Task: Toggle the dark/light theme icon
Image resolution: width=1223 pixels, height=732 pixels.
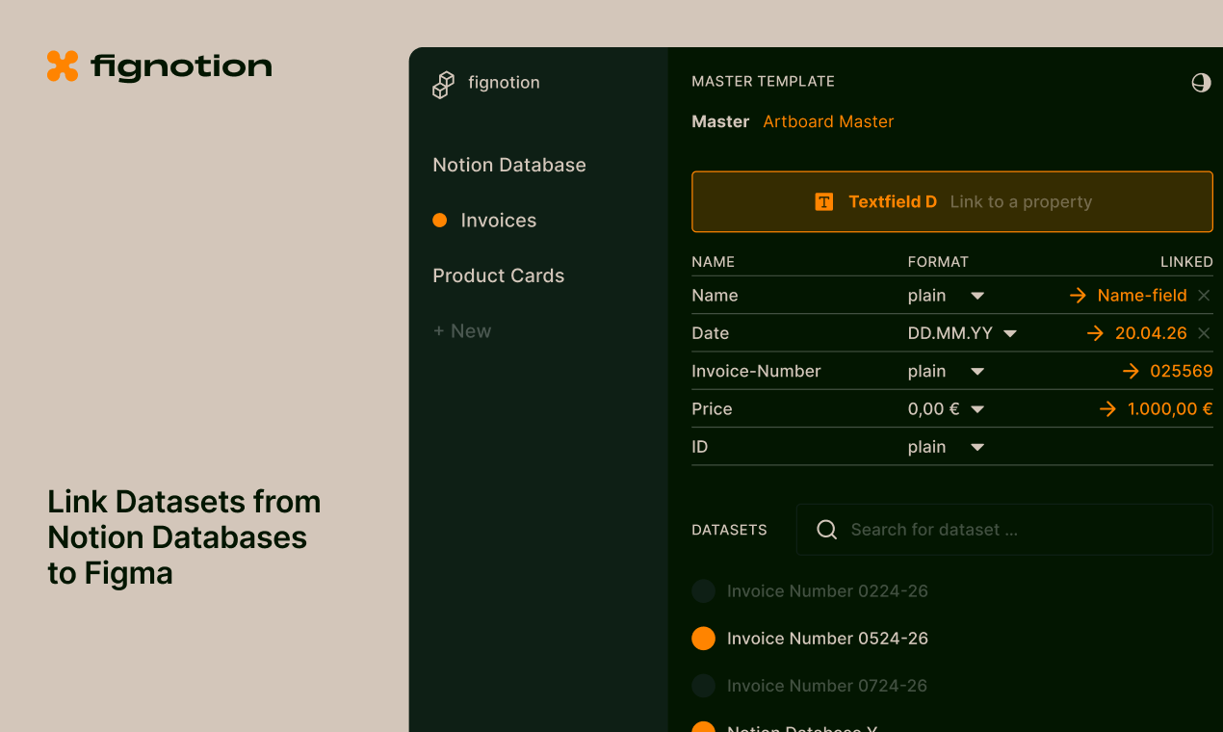Action: [1201, 83]
